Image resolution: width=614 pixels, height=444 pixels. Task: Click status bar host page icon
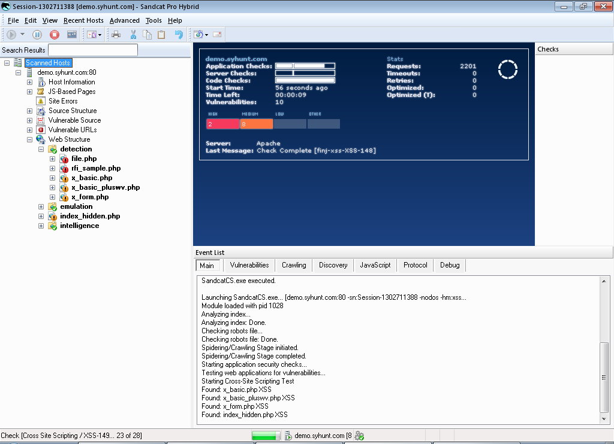click(288, 436)
